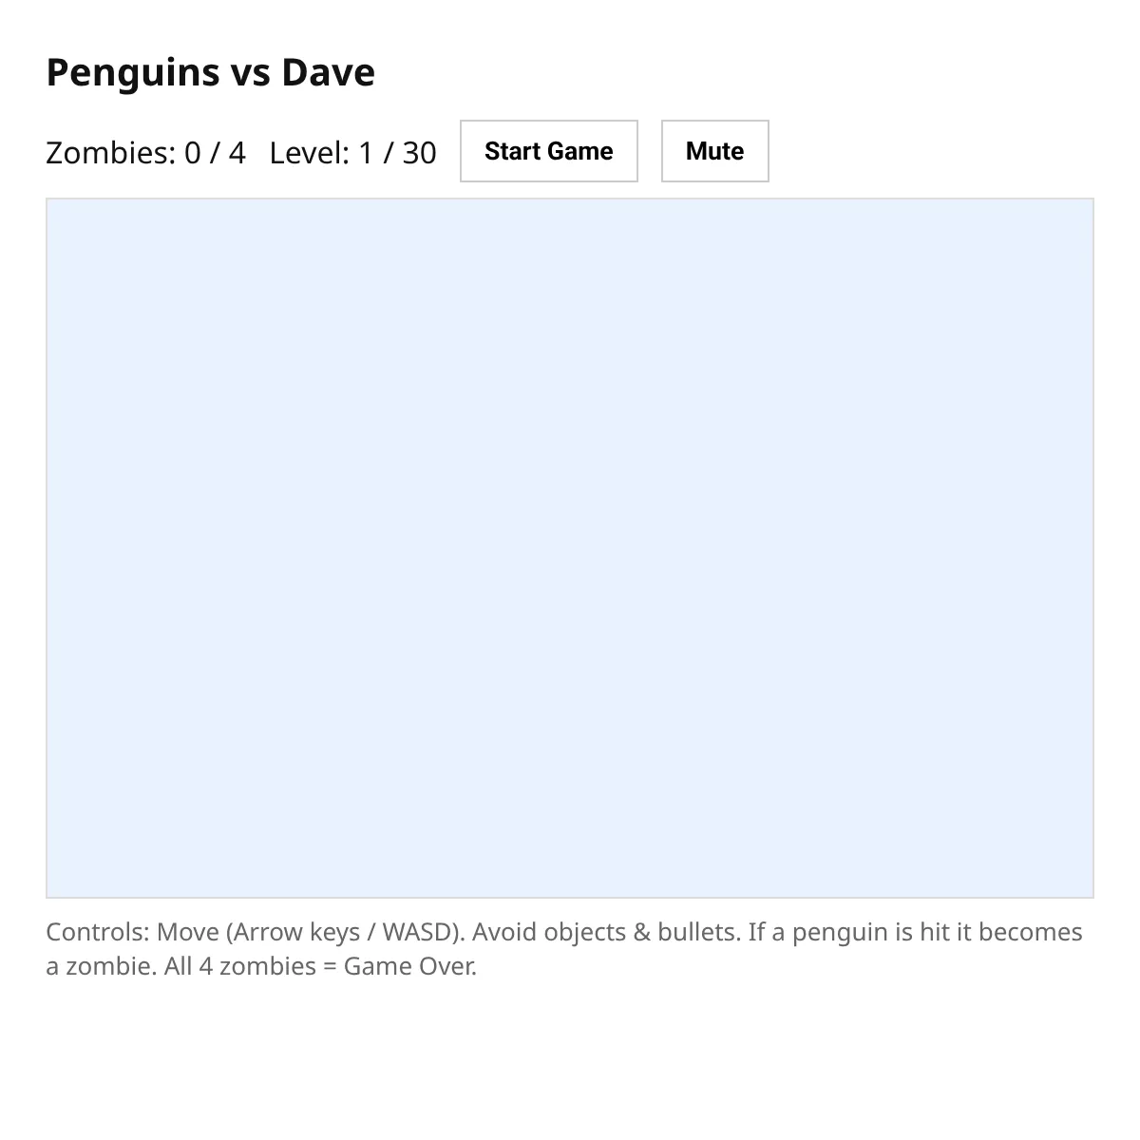
Task: Click the word Controls below the canvas
Action: point(97,932)
